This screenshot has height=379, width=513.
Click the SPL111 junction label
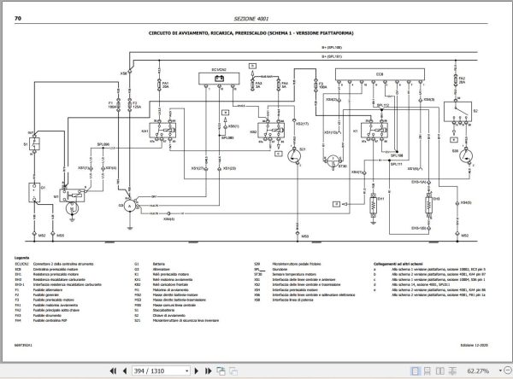[x=396, y=164]
